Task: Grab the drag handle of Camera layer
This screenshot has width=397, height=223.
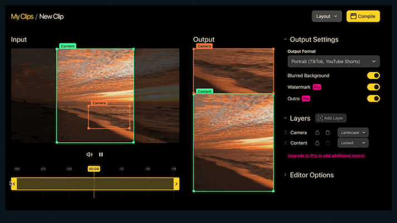Action: (x=285, y=133)
